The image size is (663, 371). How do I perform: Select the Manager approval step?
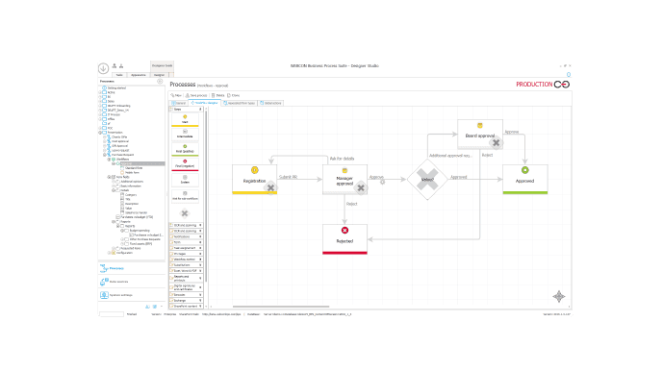coord(344,180)
